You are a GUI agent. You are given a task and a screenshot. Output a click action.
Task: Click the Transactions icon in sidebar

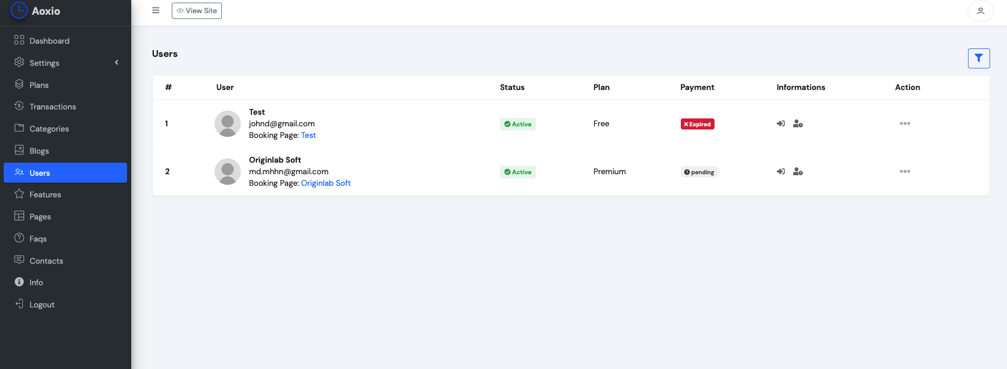[19, 106]
